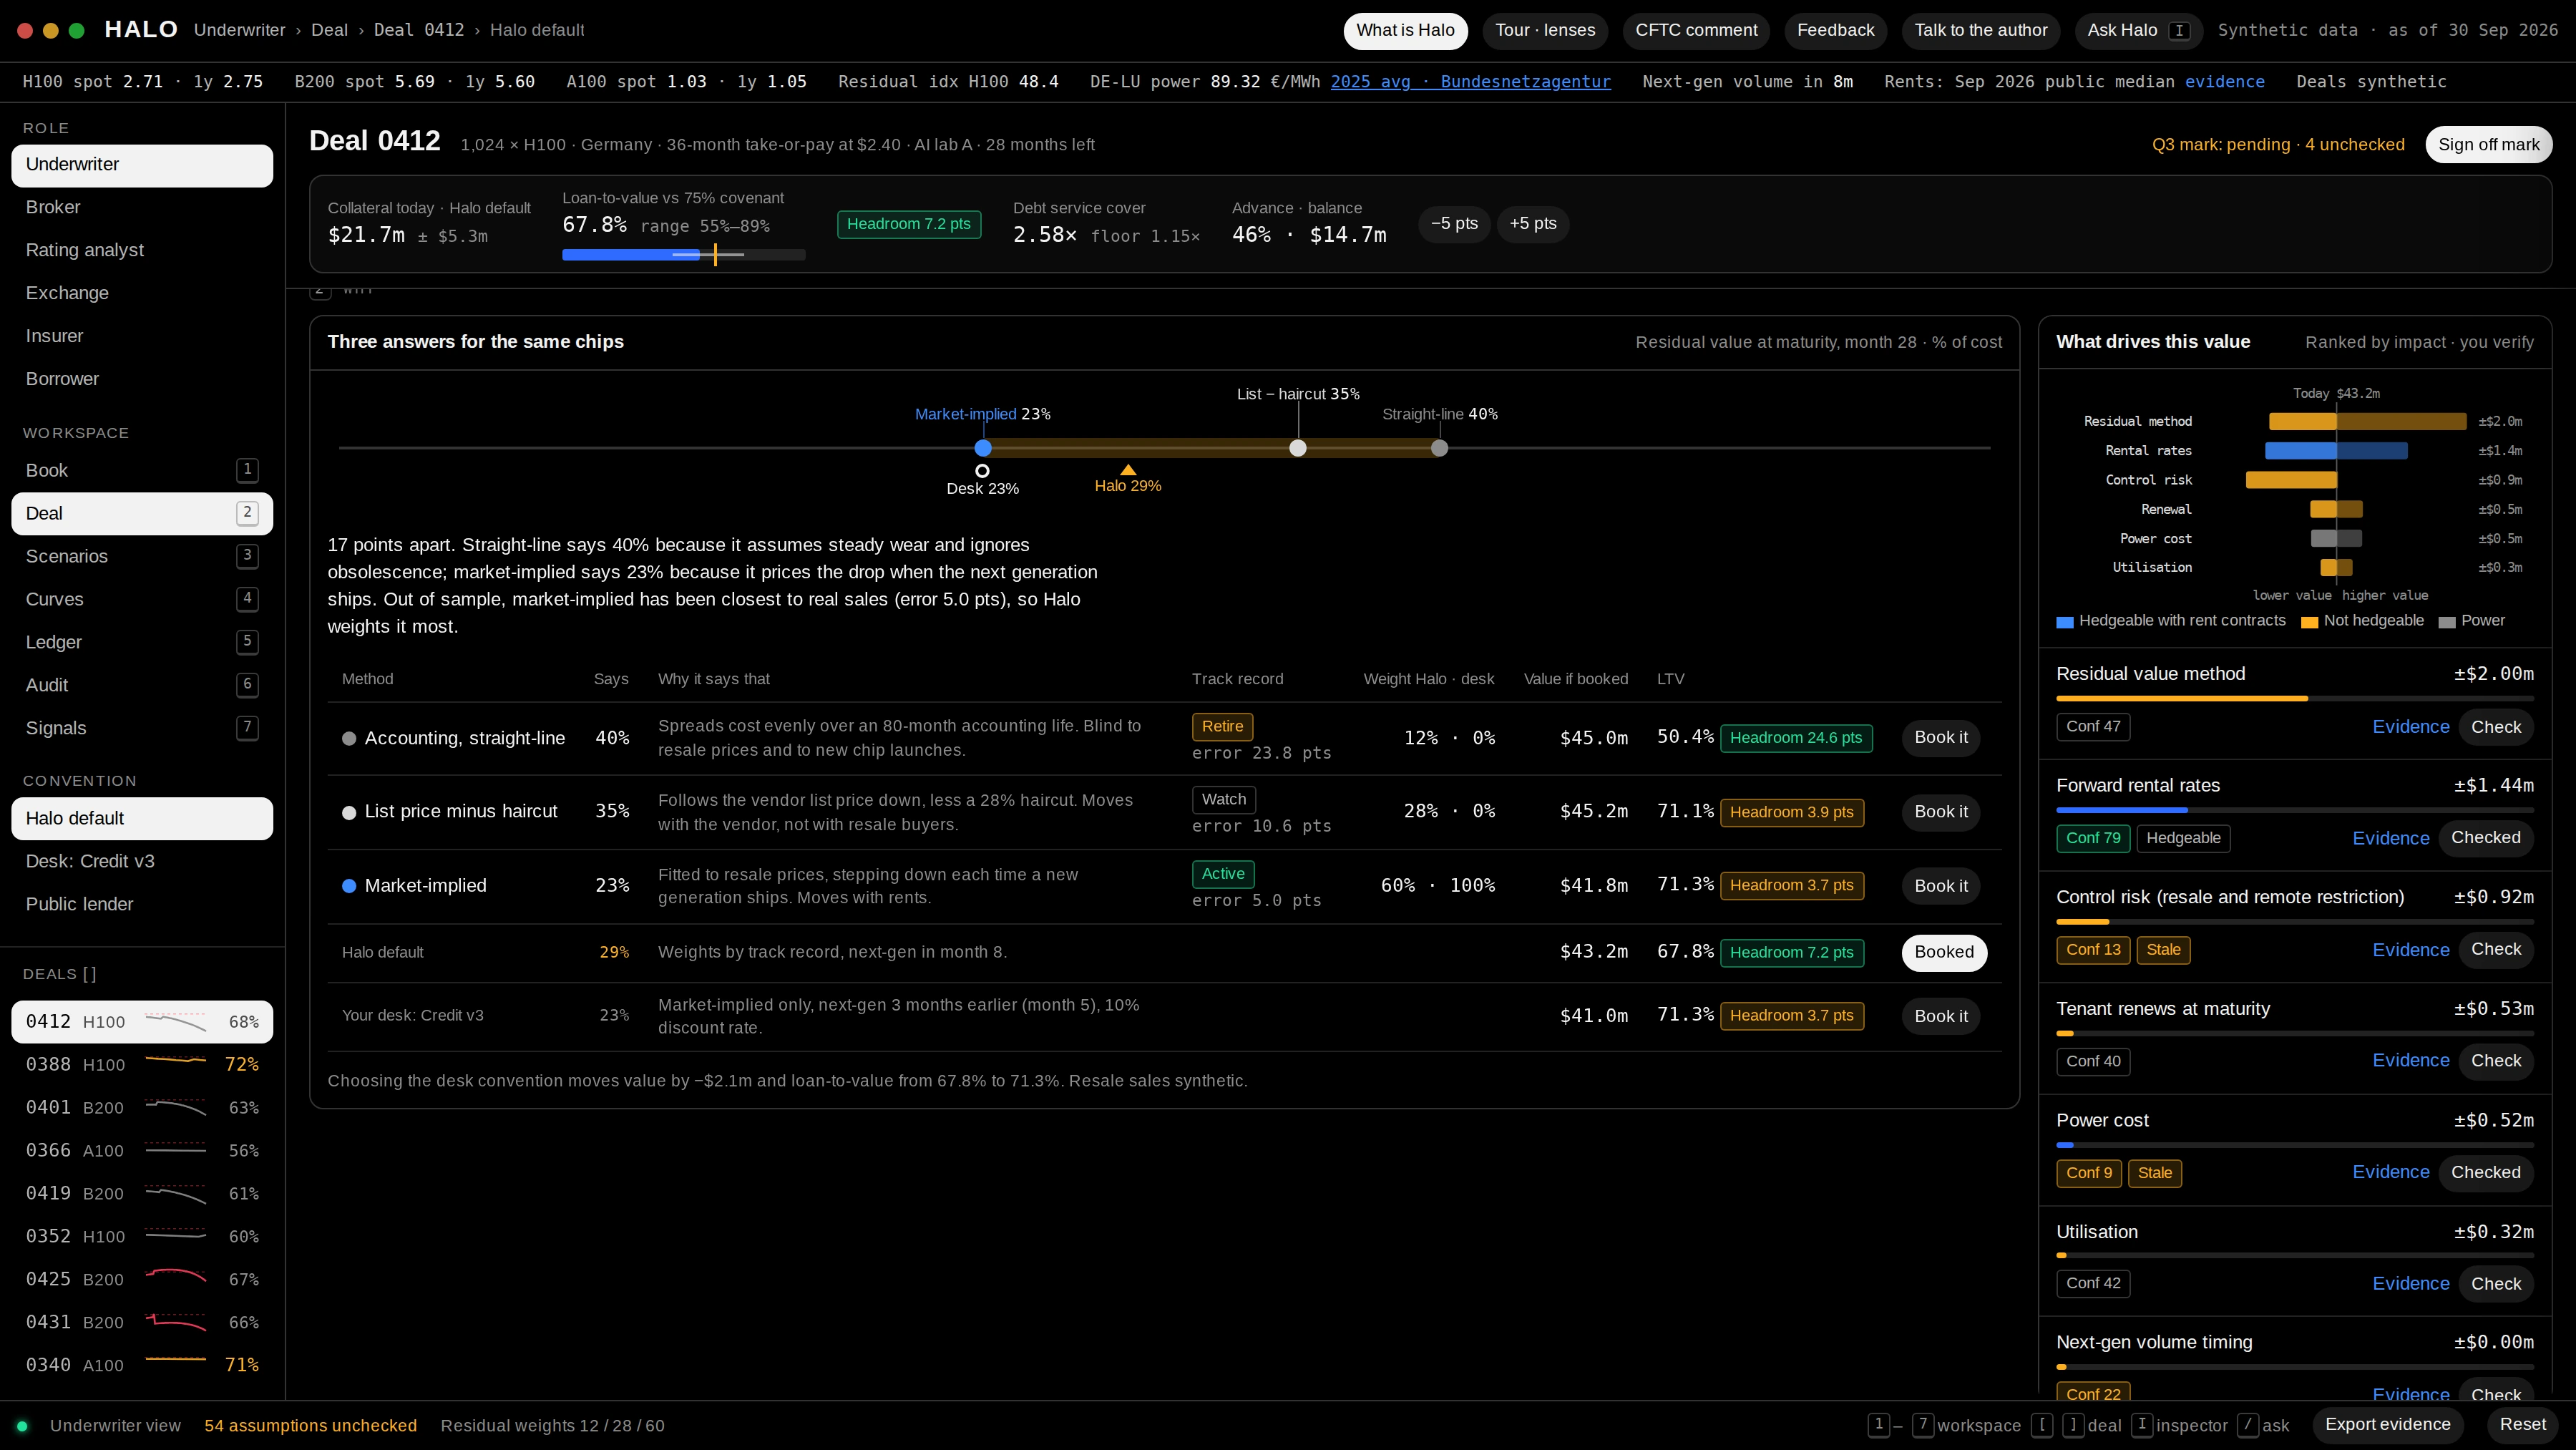The image size is (2576, 1450).
Task: Toggle Check for Residual value method
Action: (2496, 727)
